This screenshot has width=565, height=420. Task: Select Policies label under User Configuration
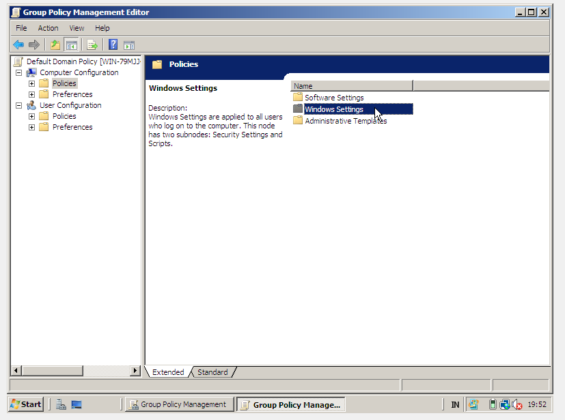point(64,116)
